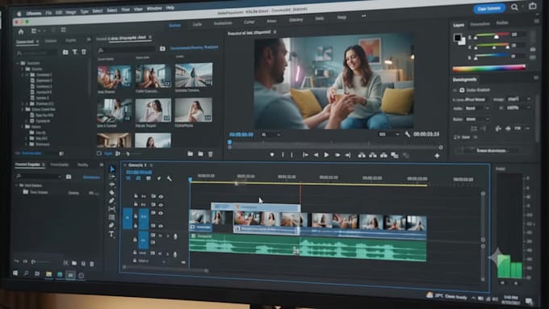The height and width of the screenshot is (309, 549).
Task: Click the new bin icon in project panel
Action: [65, 52]
